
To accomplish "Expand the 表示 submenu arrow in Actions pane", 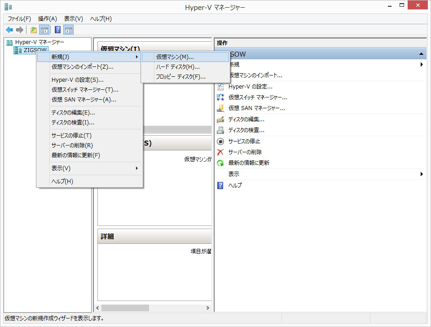I will (422, 174).
